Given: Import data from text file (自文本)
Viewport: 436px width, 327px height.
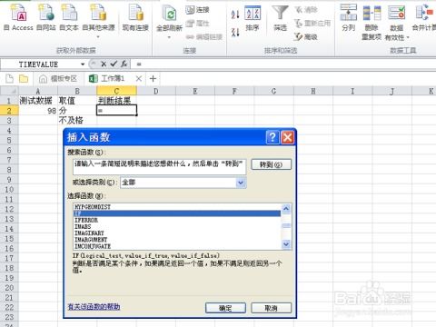Looking at the screenshot, I should point(69,16).
